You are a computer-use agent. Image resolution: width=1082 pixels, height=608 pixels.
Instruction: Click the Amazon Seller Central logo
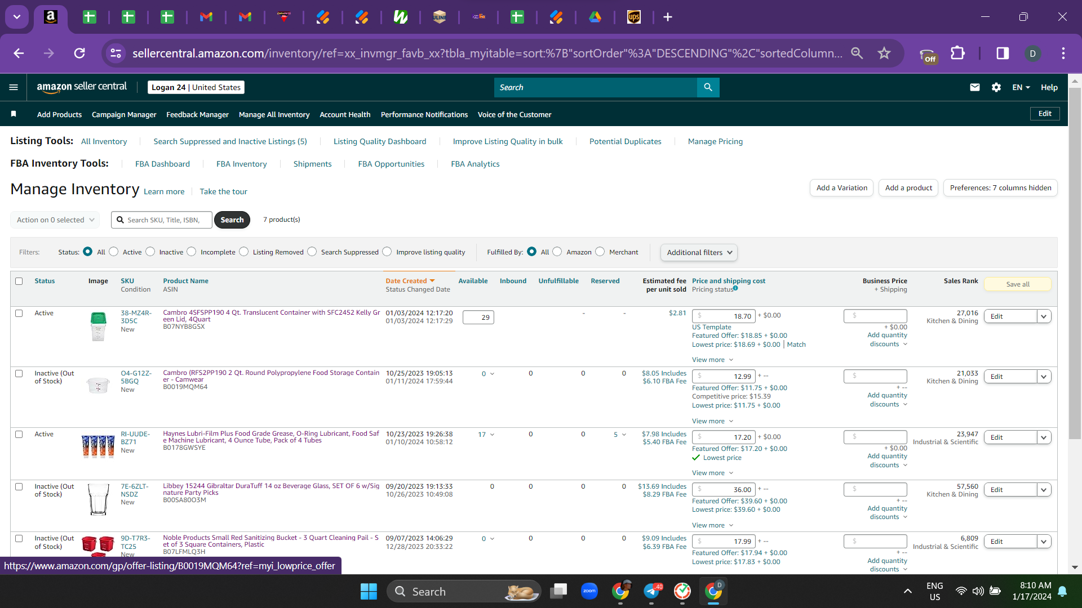point(82,87)
